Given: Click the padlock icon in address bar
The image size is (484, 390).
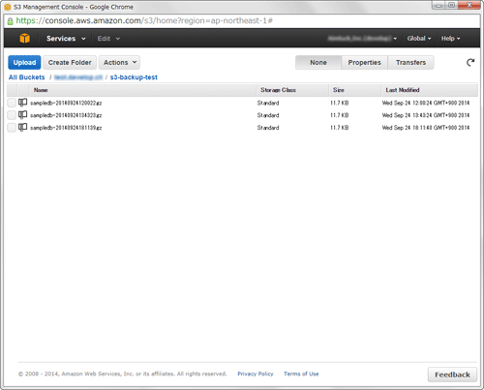Looking at the screenshot, I should (11, 21).
